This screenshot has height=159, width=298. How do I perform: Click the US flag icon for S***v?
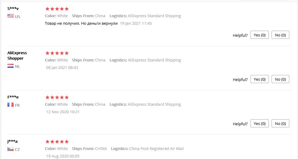coord(11,16)
